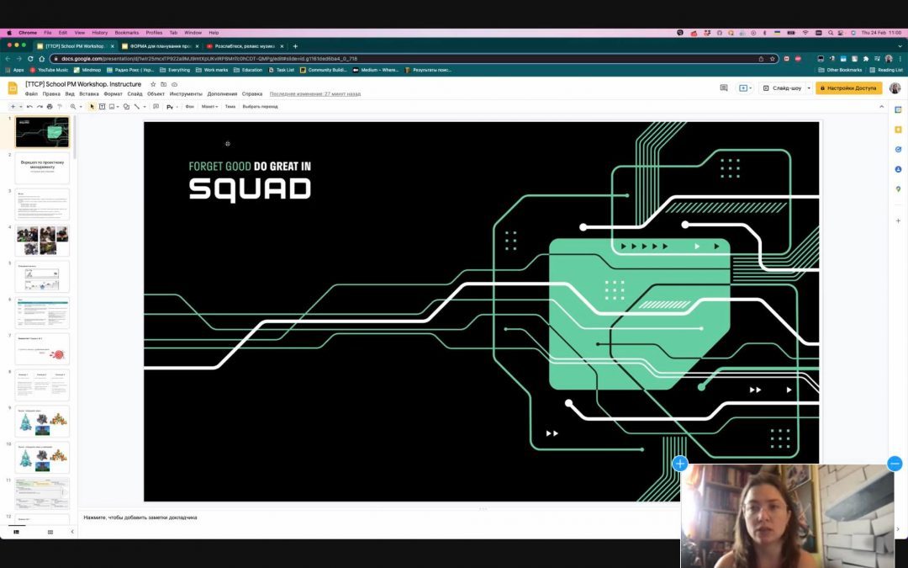Open the line type dropdown arrow

tap(145, 107)
